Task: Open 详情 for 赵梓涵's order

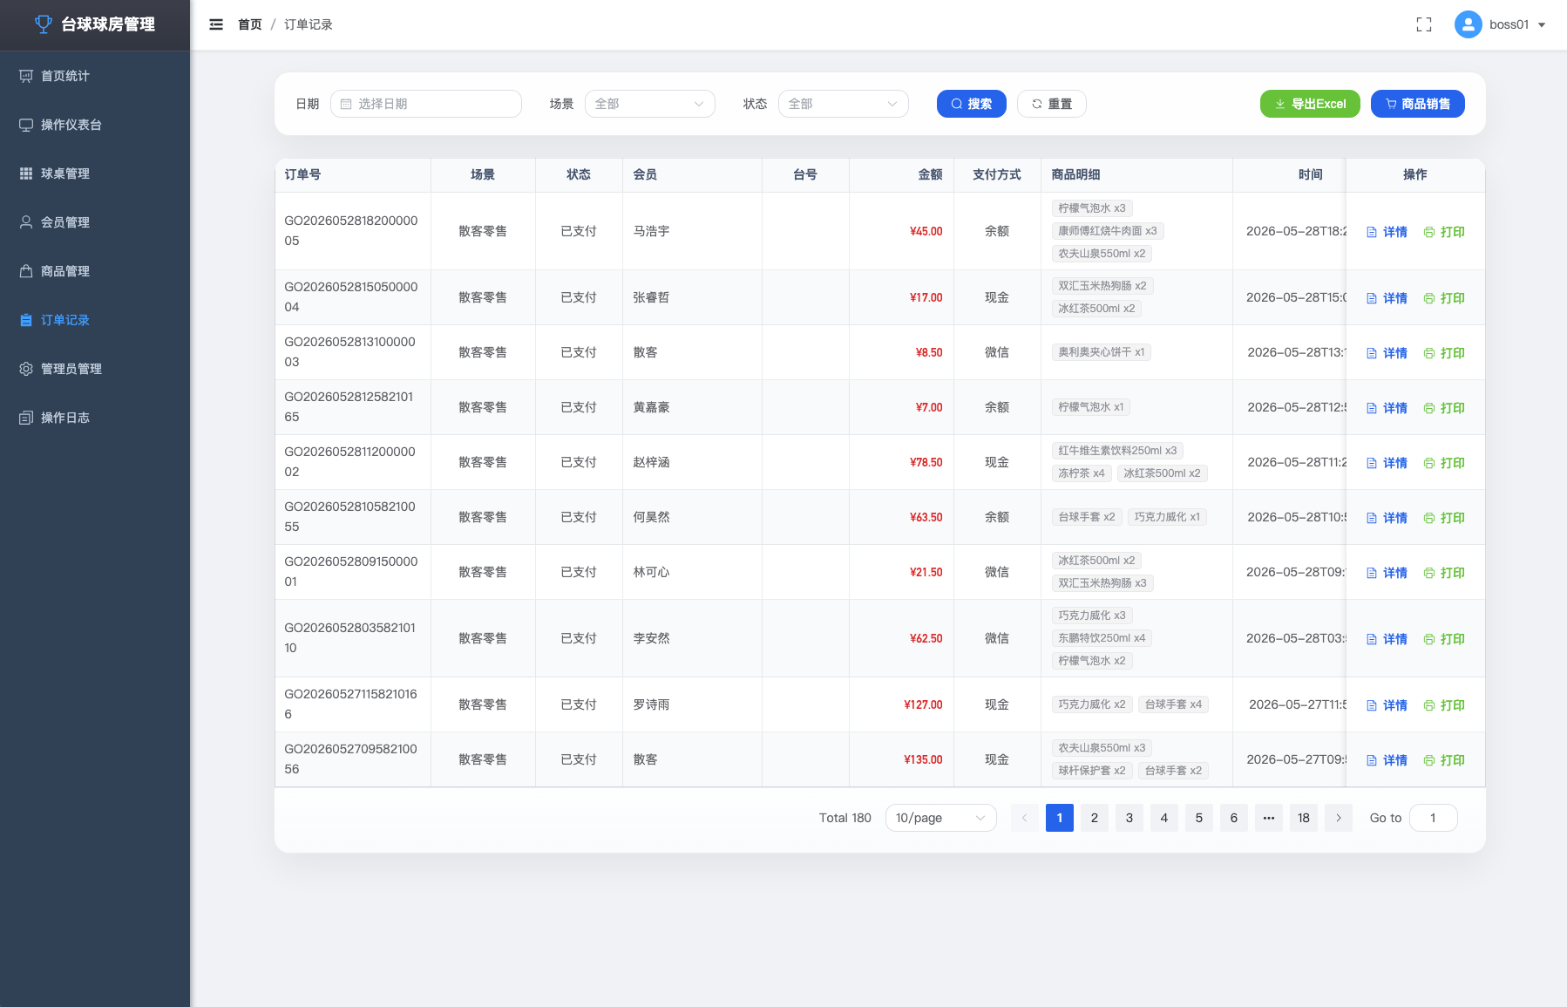Action: click(1387, 463)
